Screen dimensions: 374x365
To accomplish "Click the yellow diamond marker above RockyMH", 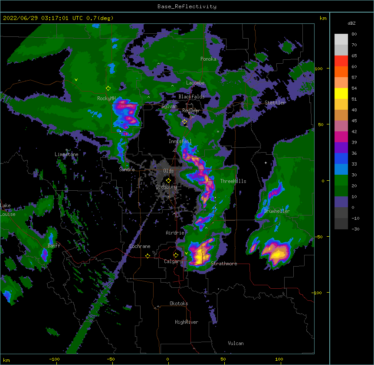I will click(x=108, y=88).
